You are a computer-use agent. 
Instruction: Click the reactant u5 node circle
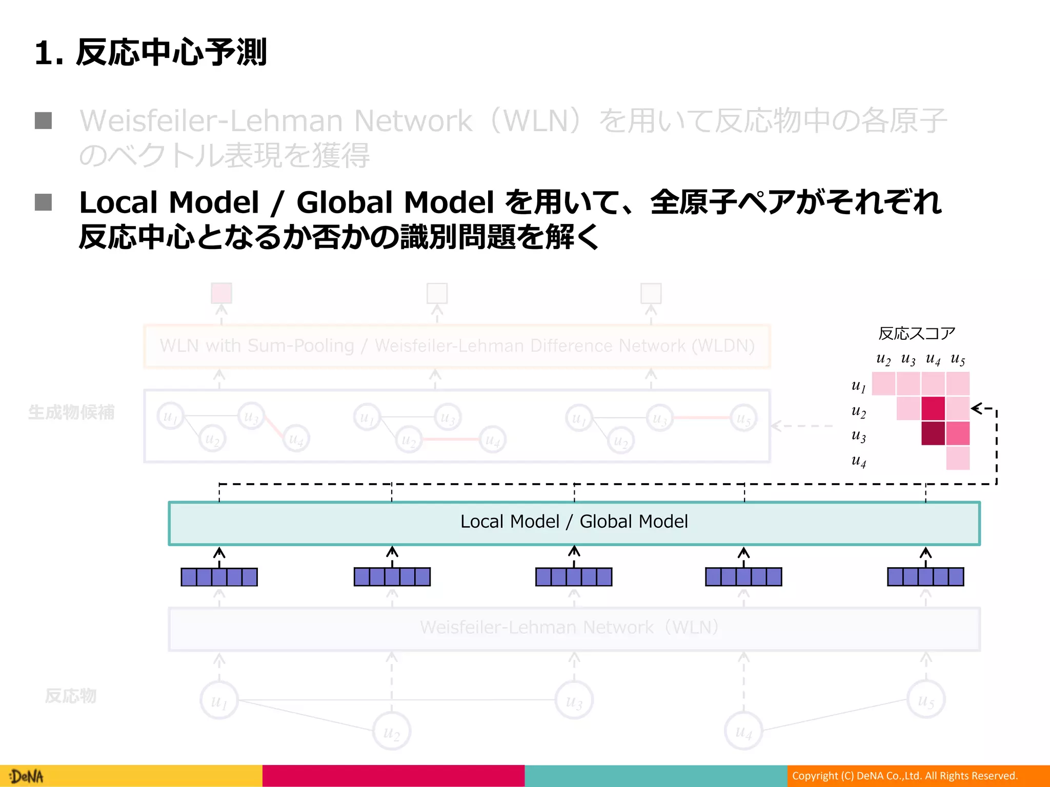click(925, 700)
